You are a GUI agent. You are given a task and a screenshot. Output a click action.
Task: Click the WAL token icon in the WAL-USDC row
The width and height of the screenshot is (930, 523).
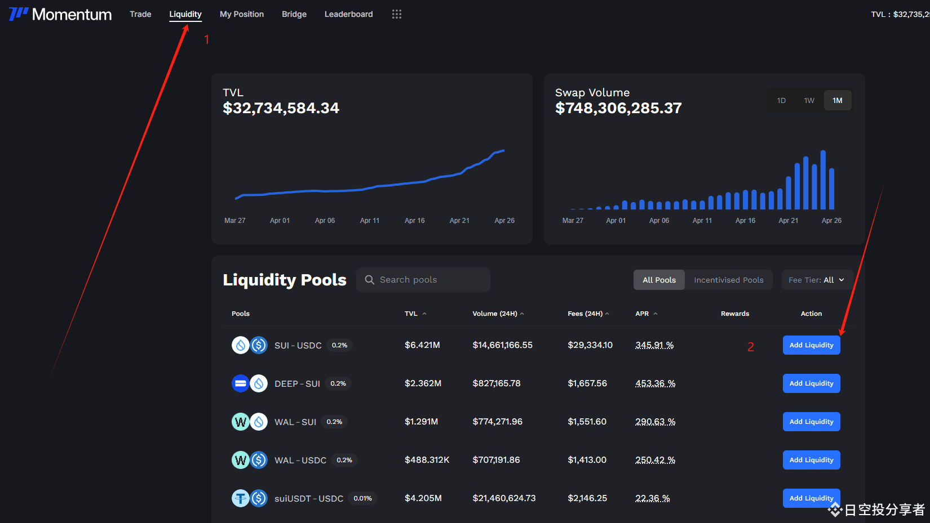pos(241,460)
